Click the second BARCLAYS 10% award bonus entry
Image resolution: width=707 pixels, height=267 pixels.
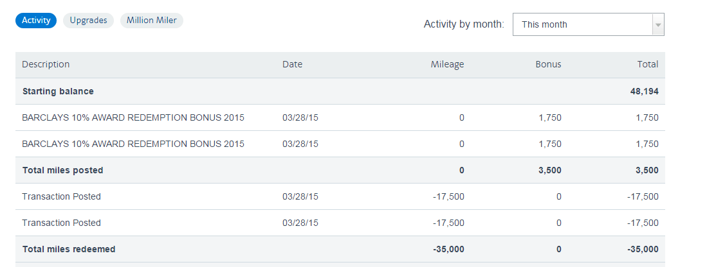click(x=133, y=144)
